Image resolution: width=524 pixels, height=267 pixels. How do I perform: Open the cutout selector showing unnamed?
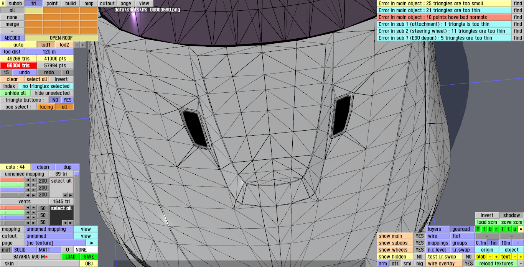pos(49,236)
